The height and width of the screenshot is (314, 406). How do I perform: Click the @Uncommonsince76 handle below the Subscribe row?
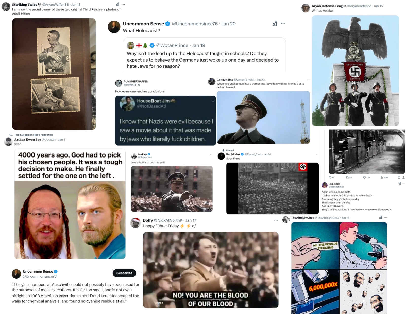[x=40, y=276]
